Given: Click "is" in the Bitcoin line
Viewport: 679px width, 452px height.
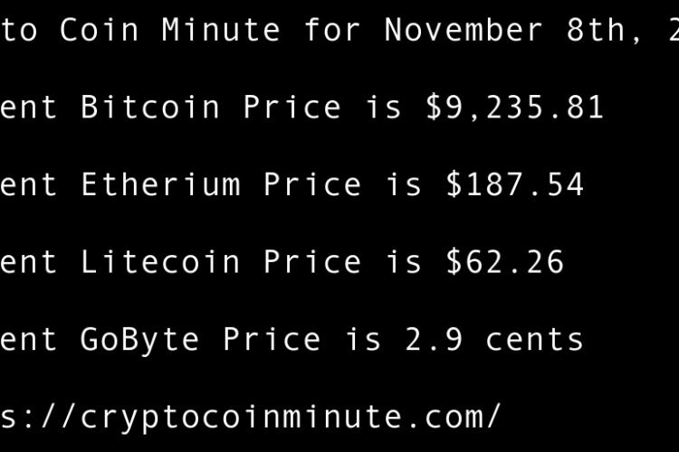Looking at the screenshot, I should coord(384,108).
